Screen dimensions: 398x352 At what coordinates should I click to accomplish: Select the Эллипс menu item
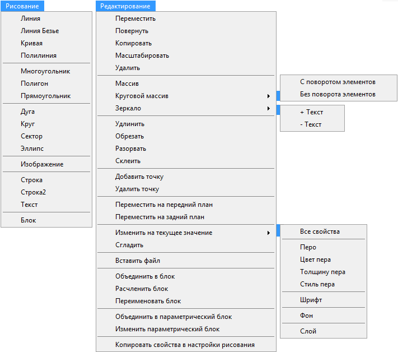pos(32,149)
